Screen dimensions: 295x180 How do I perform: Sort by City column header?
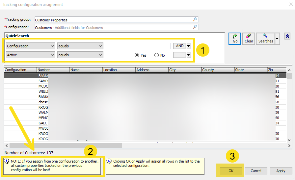[x=185, y=70]
